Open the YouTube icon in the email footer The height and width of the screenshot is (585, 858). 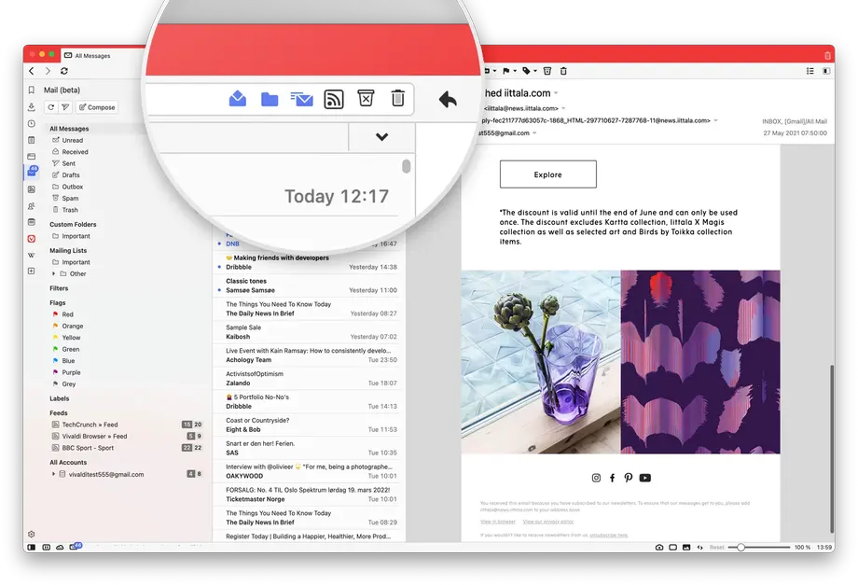[x=645, y=478]
